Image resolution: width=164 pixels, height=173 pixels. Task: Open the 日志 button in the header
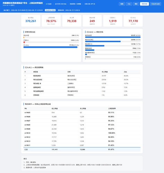129,4
